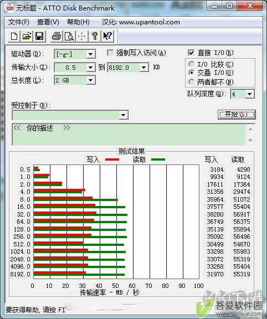The height and width of the screenshot is (319, 267).
Task: Save results with the floppy disk icon
Action: coord(39,36)
